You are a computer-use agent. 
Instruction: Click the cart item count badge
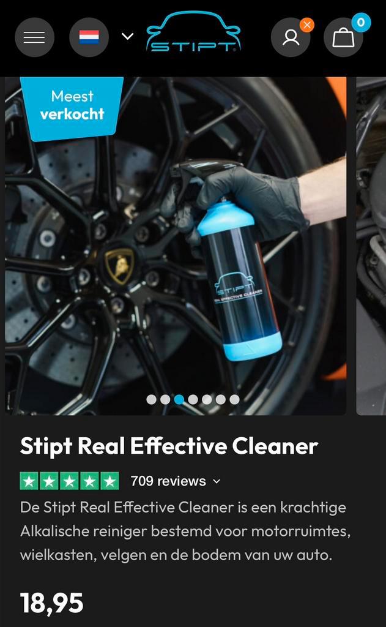pyautogui.click(x=361, y=23)
